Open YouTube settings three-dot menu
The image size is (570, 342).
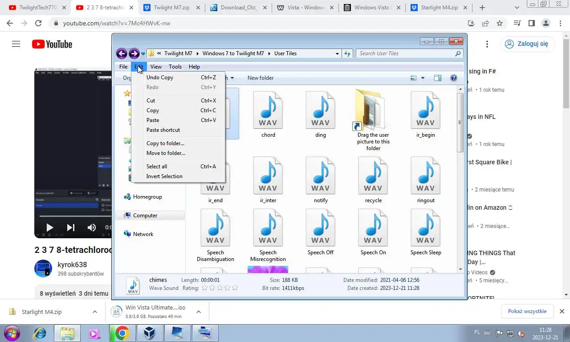pyautogui.click(x=487, y=44)
